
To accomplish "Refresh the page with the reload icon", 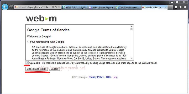I will [x=56, y=7].
